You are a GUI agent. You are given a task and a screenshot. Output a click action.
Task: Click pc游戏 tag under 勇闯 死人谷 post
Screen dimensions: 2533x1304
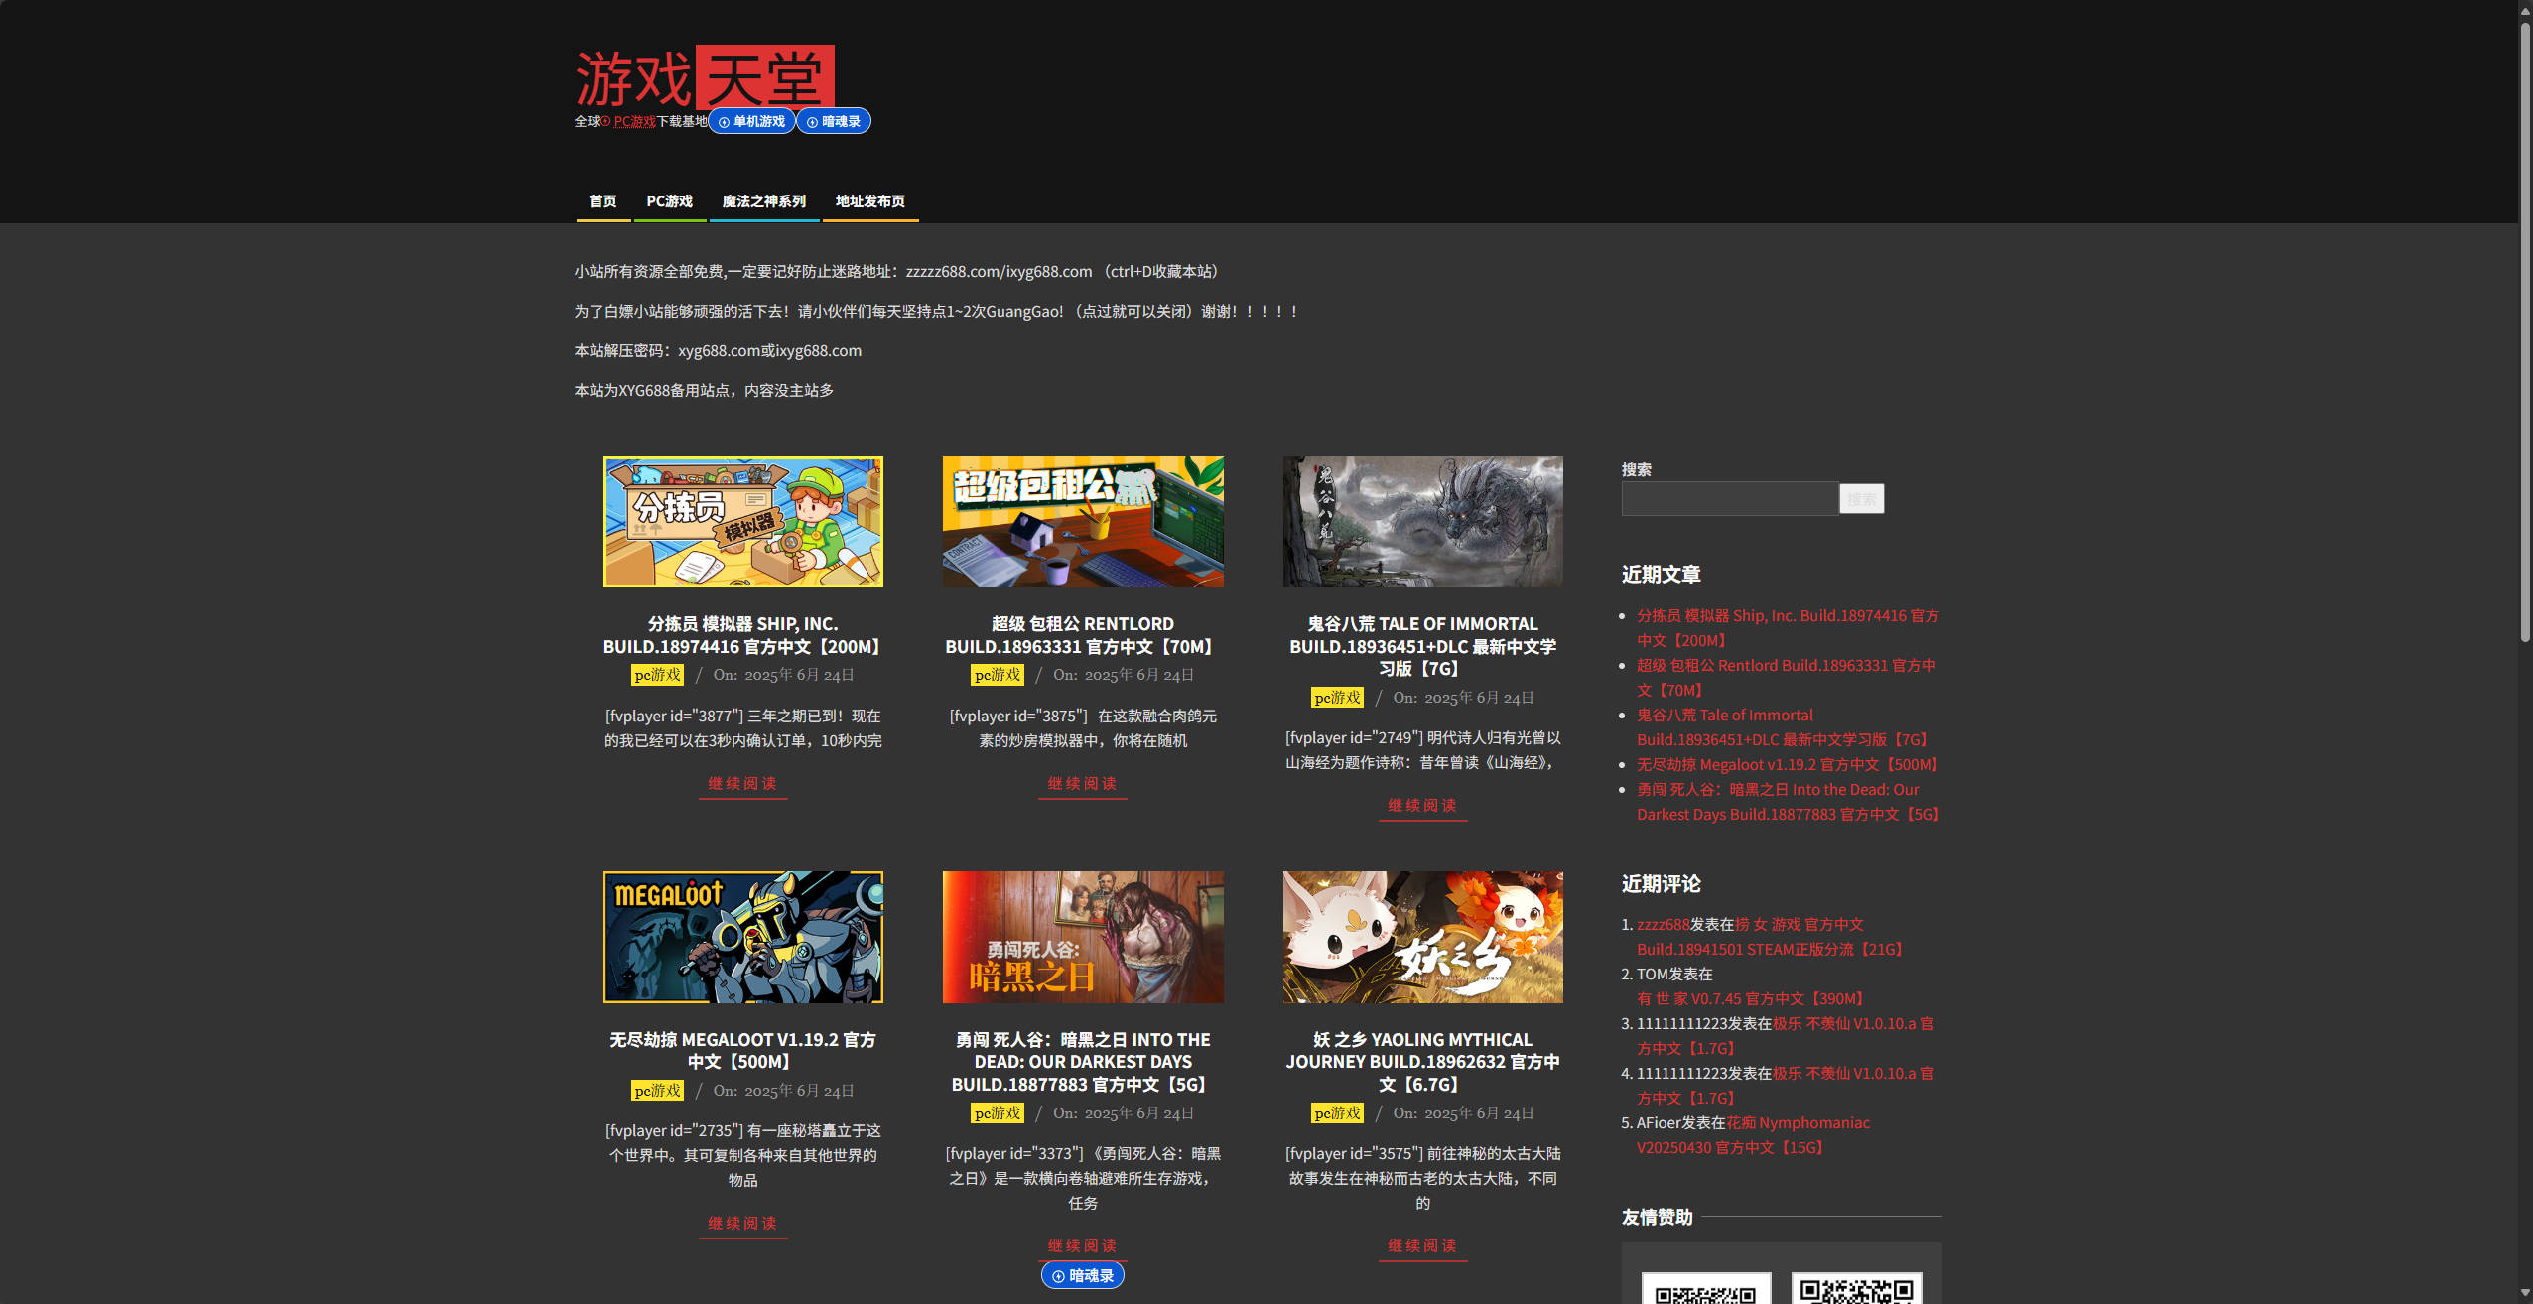point(998,1113)
